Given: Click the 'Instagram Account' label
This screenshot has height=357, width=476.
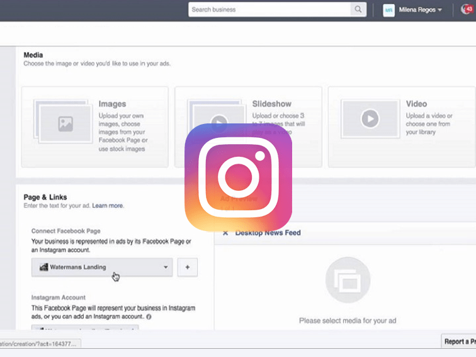Looking at the screenshot, I should tap(59, 297).
